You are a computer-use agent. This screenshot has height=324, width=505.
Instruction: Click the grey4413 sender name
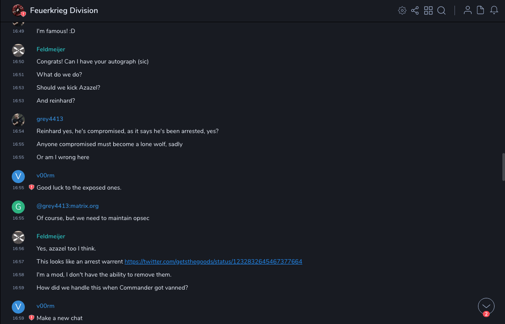coord(50,119)
